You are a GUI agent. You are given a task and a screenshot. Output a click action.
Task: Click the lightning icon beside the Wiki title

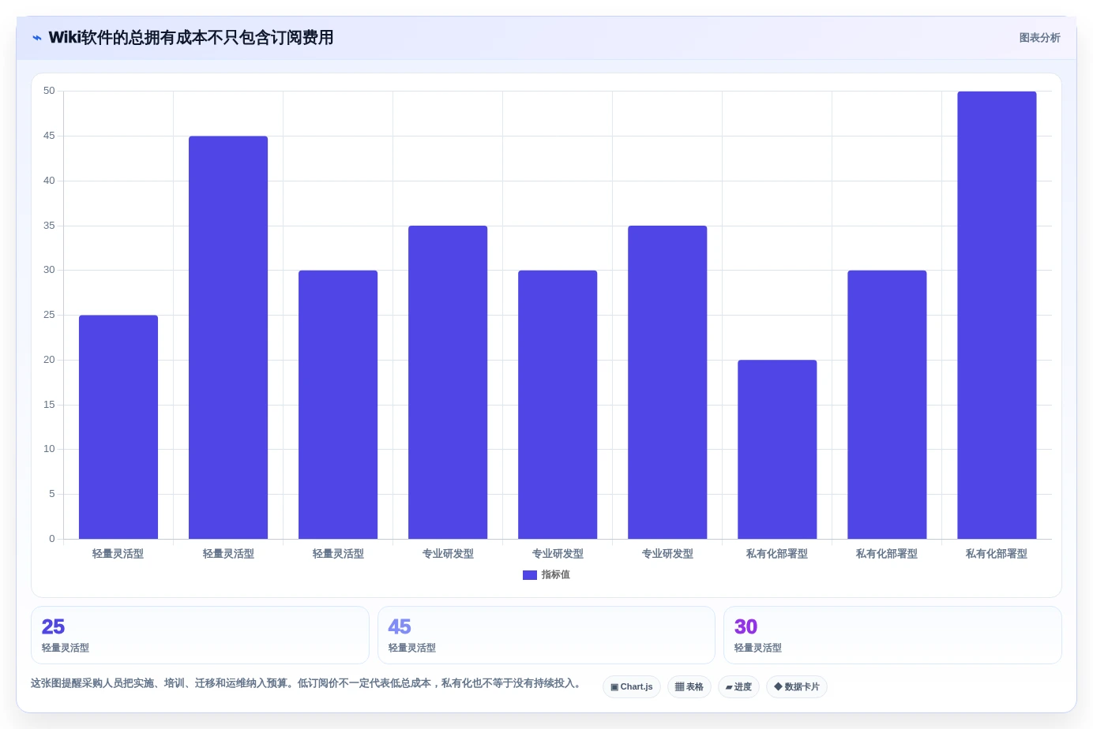pyautogui.click(x=37, y=38)
